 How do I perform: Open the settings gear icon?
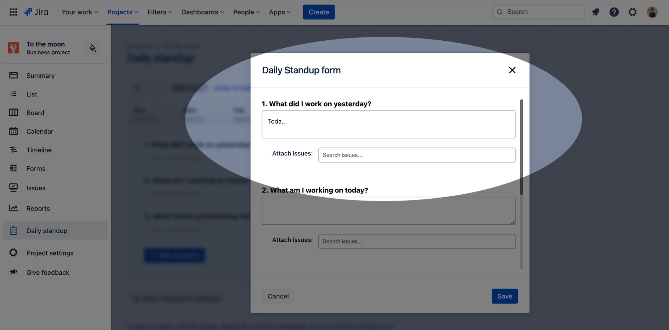(x=633, y=12)
